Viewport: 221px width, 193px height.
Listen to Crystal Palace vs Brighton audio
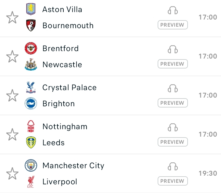coord(173,89)
